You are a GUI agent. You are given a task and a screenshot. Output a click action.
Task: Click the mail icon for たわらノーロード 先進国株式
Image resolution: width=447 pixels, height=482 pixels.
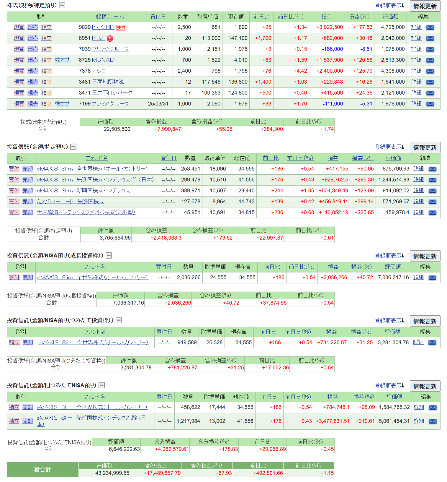pos(432,202)
